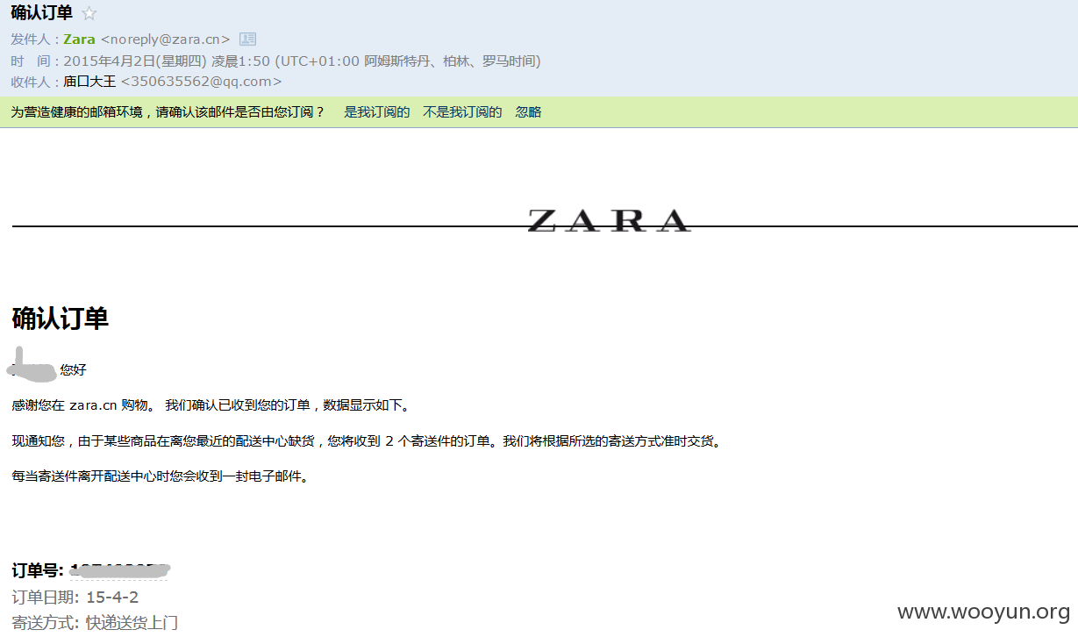Dismiss the subscription prompt with 忽略
The width and height of the screenshot is (1078, 637).
pos(528,112)
